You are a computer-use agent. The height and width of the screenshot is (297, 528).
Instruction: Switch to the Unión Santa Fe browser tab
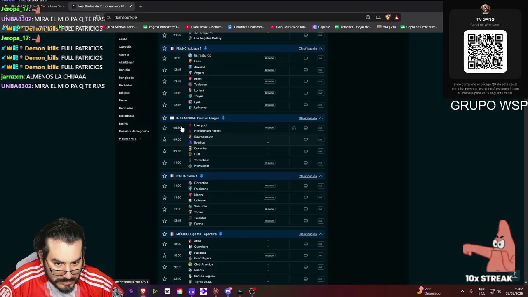pyautogui.click(x=35, y=6)
